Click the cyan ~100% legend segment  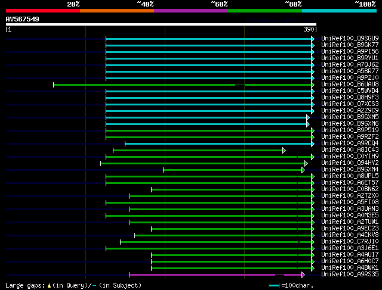pyautogui.click(x=339, y=11)
